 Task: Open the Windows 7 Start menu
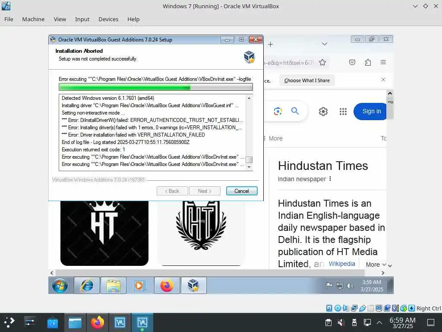[60, 285]
